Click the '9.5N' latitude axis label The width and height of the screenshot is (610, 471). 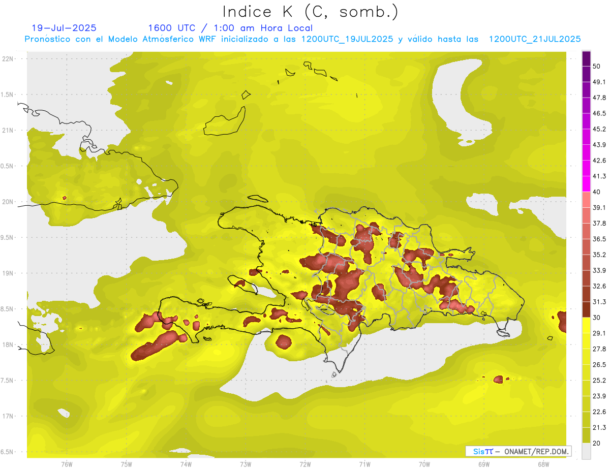pos(8,237)
